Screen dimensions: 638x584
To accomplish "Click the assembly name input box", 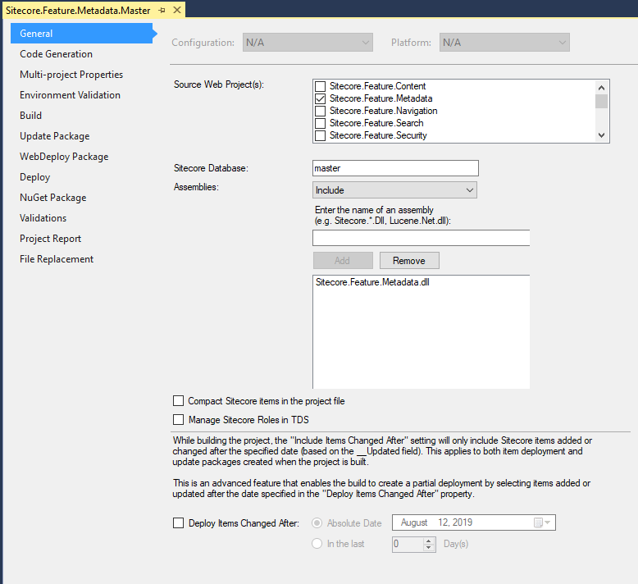I will [422, 238].
